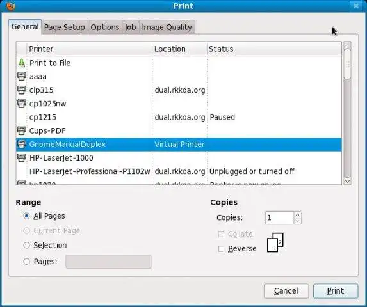Select the Current Page radio option
This screenshot has height=307, width=367.
click(x=27, y=231)
